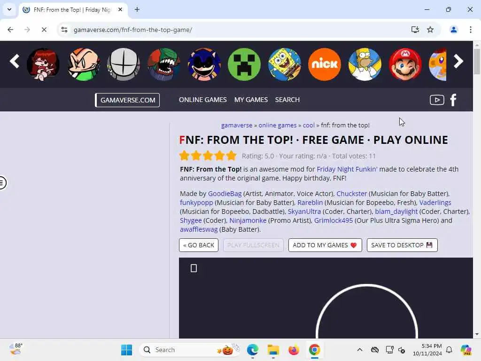
Task: Open the YouTube channel icon
Action: [437, 100]
